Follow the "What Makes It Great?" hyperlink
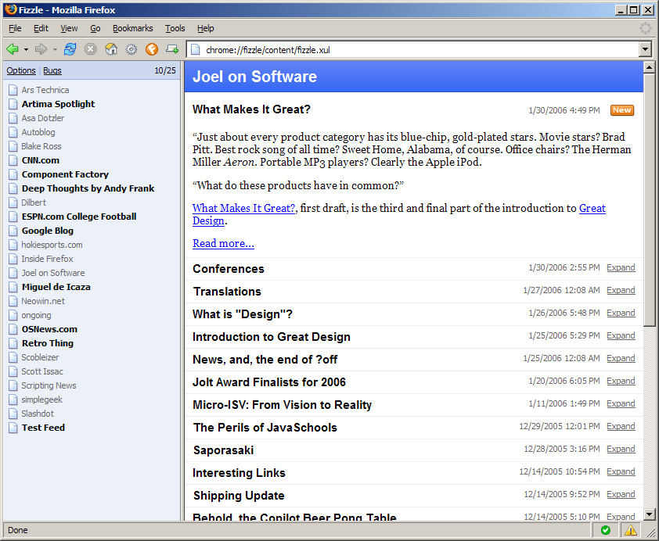Screen dimensions: 659x541 244,208
